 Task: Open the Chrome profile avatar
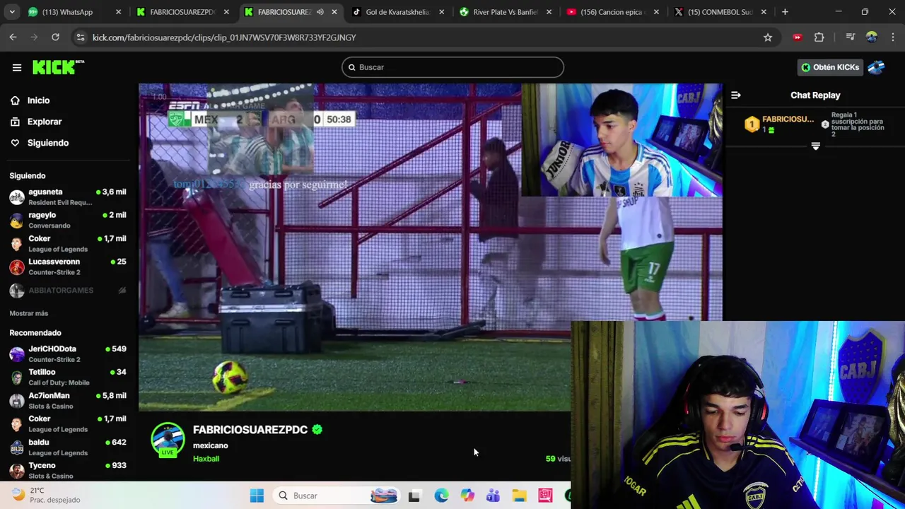click(872, 37)
